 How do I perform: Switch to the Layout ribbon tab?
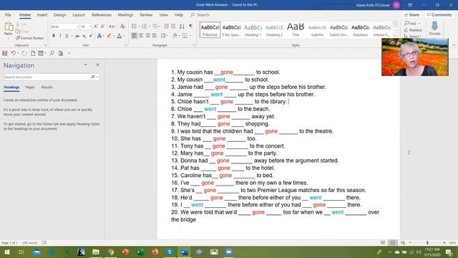coord(79,15)
